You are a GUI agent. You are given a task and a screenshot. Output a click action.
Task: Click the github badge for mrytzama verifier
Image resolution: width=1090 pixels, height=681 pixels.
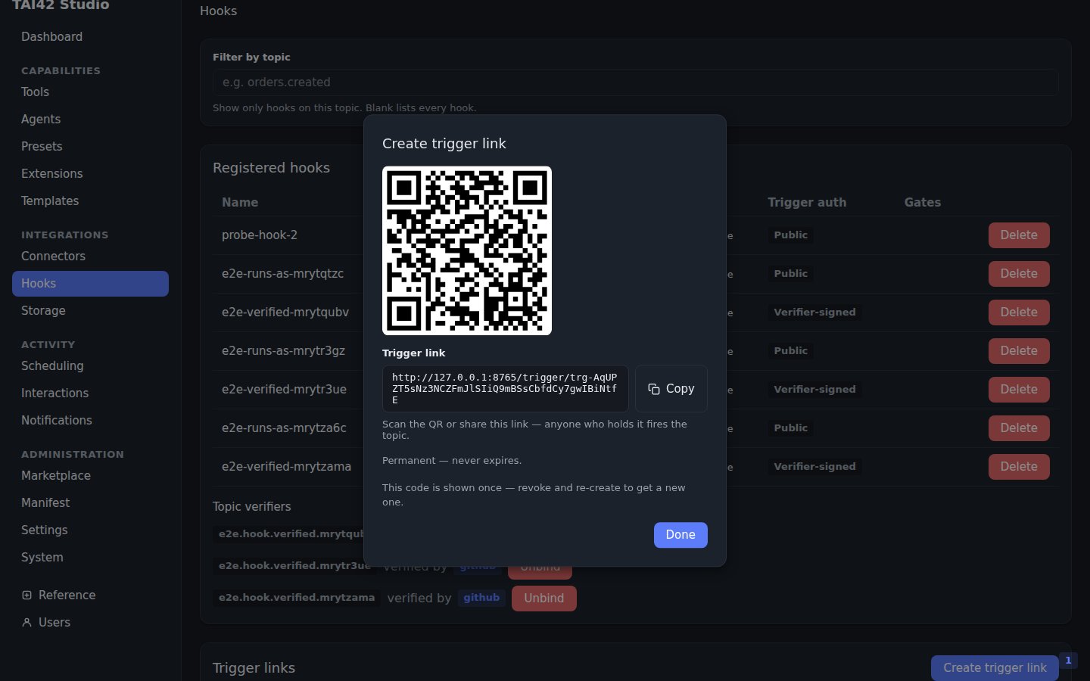[481, 598]
